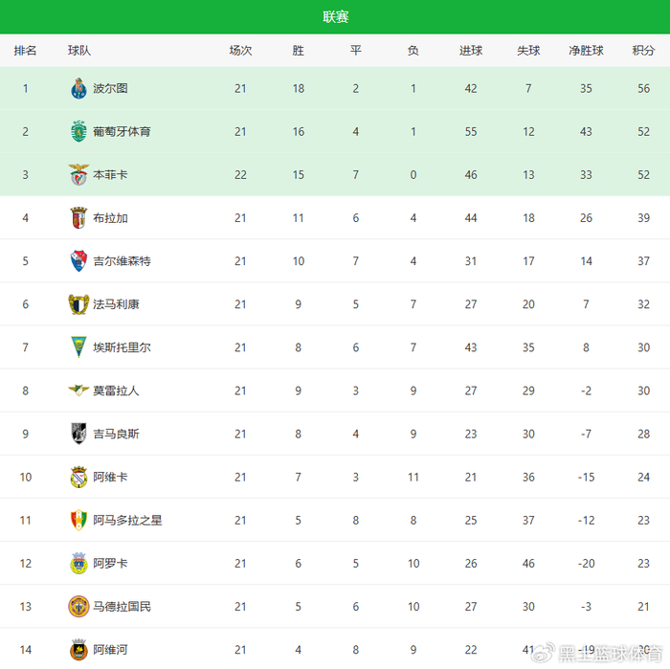
Task: Click the 进球 column header
Action: click(471, 51)
